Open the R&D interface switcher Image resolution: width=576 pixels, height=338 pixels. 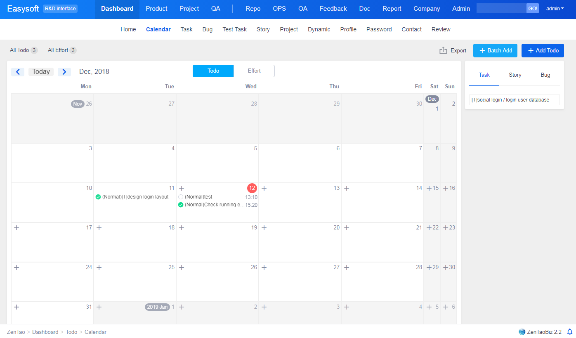60,9
